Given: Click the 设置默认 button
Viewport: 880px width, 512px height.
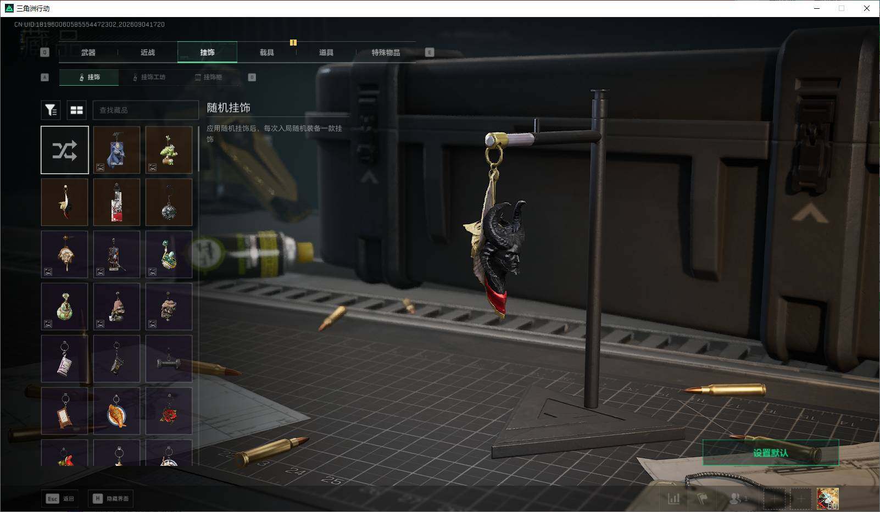Looking at the screenshot, I should (771, 453).
